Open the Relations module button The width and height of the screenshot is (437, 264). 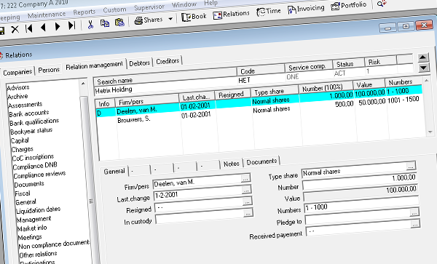click(231, 15)
